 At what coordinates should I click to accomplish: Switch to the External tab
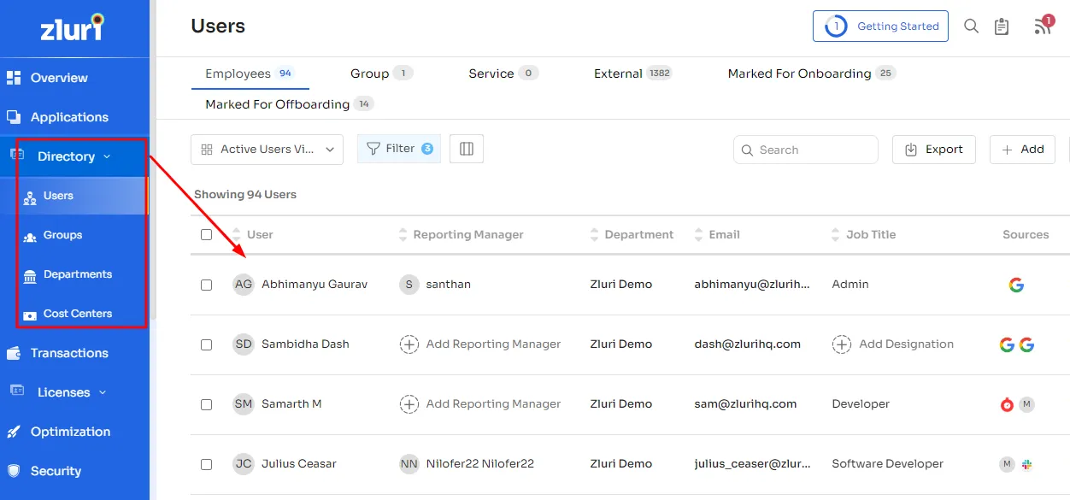633,74
